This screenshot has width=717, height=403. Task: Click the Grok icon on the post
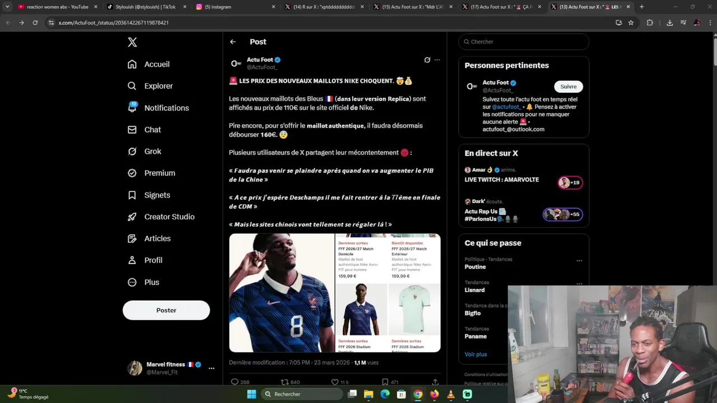427,60
